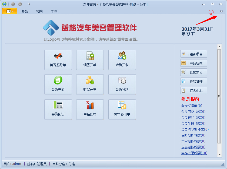Switch to the 开始 tab
227x169 pixels.
point(25,12)
